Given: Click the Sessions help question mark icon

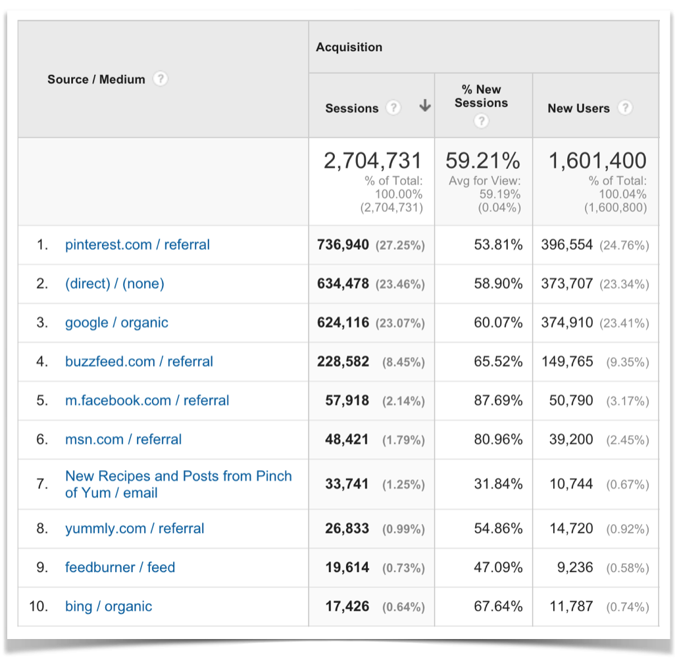Looking at the screenshot, I should [393, 108].
